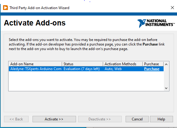Click the Auto, Web activation methods cell
Viewport: 177px width, 128px height.
point(113,69)
